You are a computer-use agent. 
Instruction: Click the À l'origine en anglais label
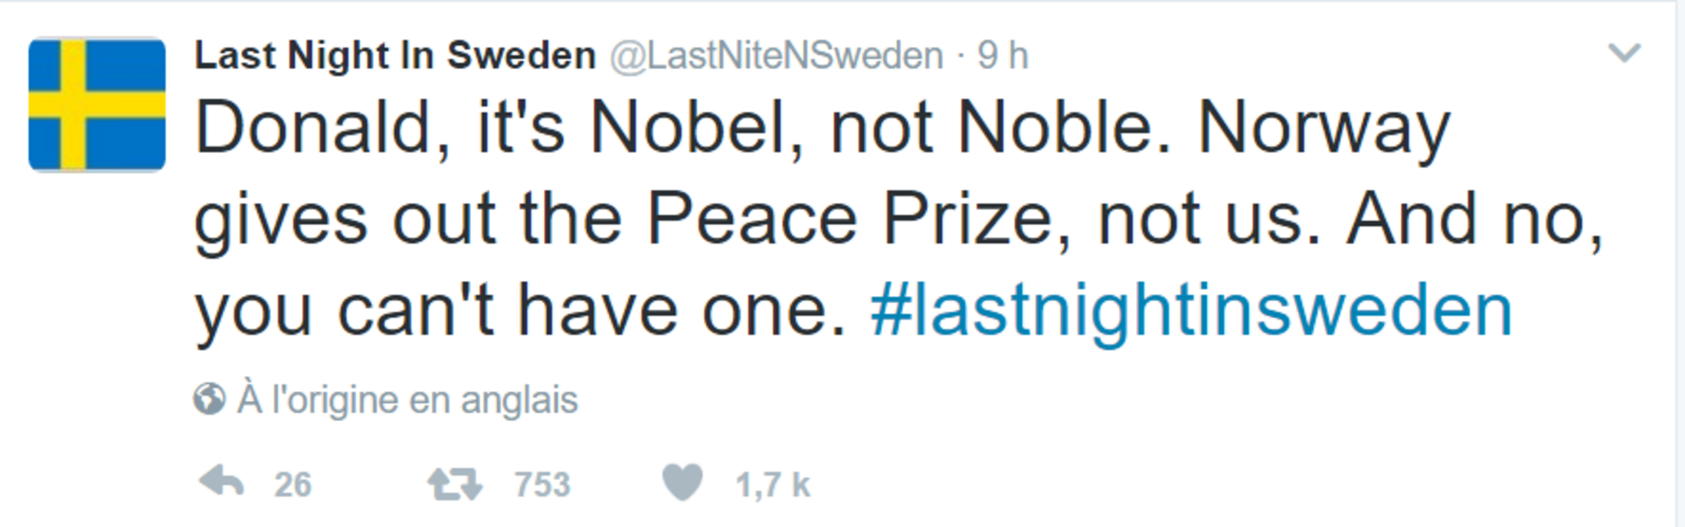pos(407,400)
